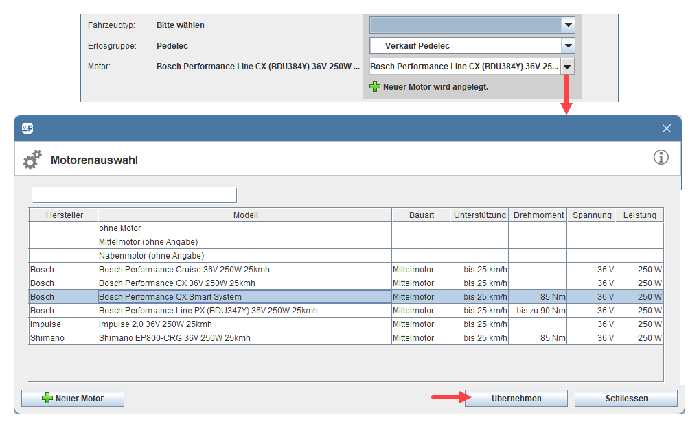The width and height of the screenshot is (699, 428).
Task: Select 'Mittelmotor (ohne Angabe)' row
Action: pyautogui.click(x=346, y=242)
